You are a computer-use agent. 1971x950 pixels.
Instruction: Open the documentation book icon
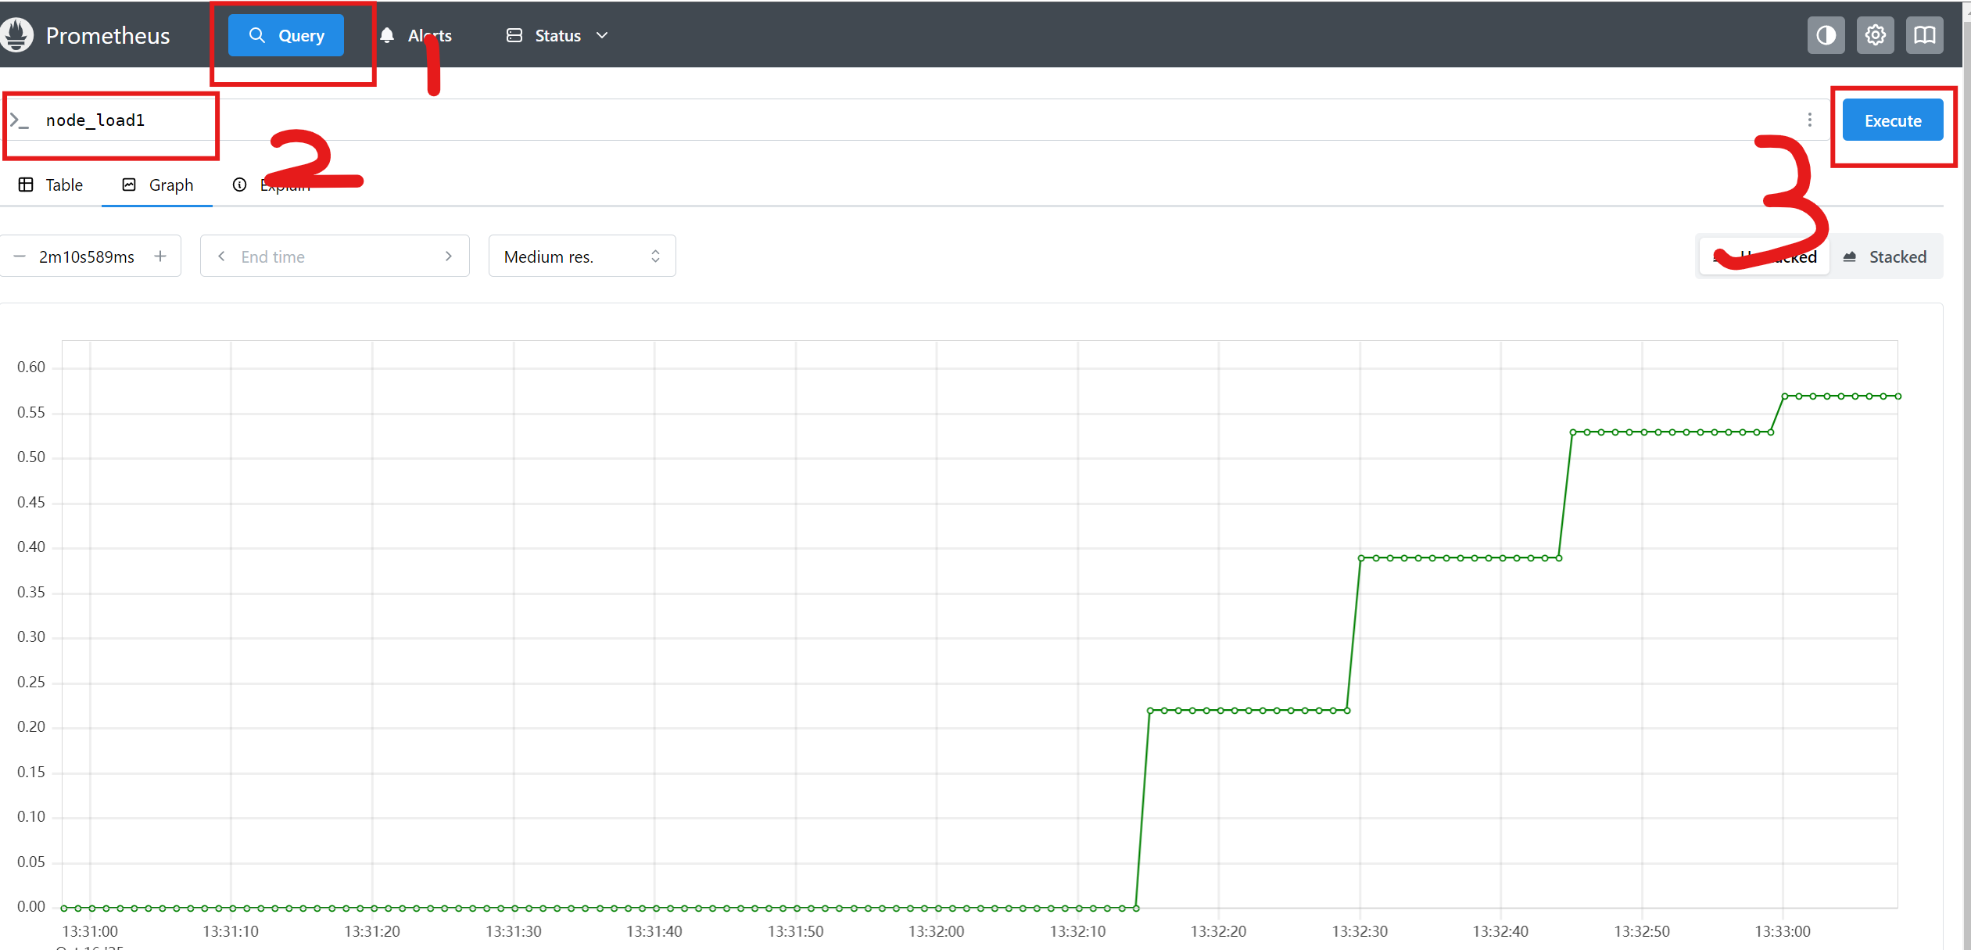point(1924,35)
